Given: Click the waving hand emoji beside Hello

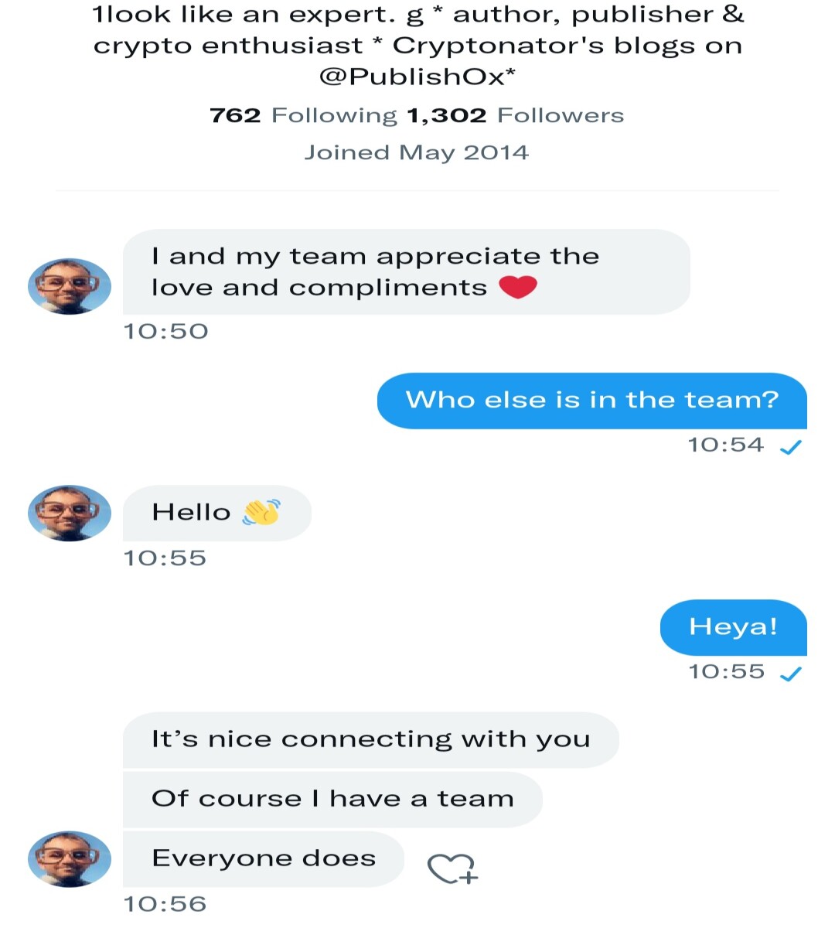Looking at the screenshot, I should tap(261, 512).
